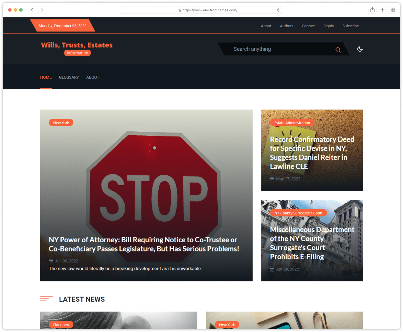Click the orange search magnifier icon

[x=338, y=50]
